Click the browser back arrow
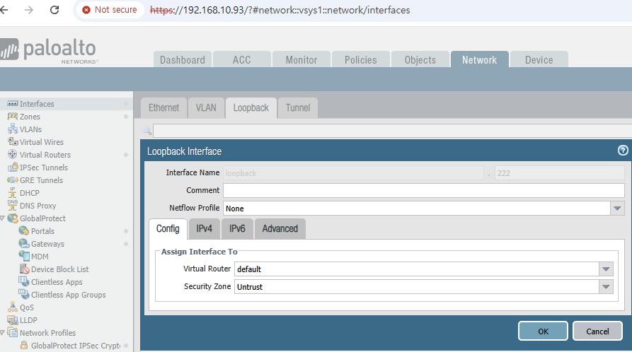632x352 pixels. pos(4,10)
